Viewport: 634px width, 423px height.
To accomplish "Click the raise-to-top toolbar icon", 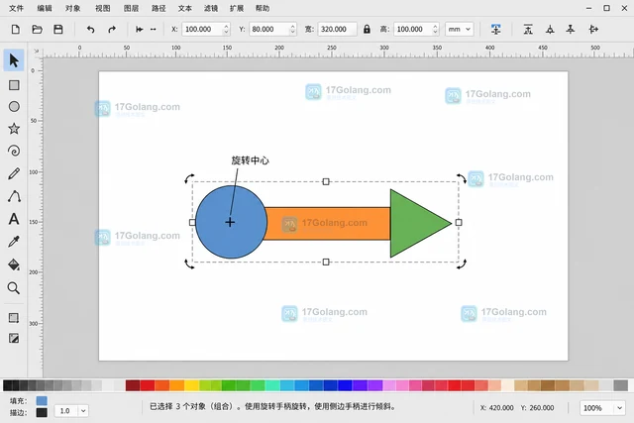I will pyautogui.click(x=528, y=29).
